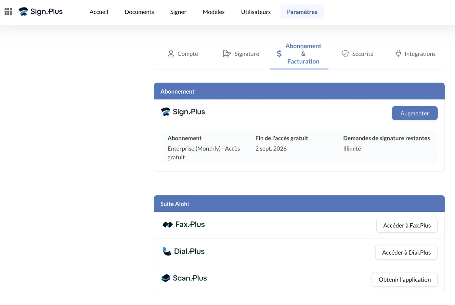The height and width of the screenshot is (305, 455).
Task: Click the Sécurité shield icon
Action: point(345,54)
